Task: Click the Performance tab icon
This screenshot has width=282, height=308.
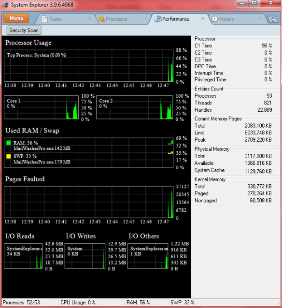Action: [158, 19]
